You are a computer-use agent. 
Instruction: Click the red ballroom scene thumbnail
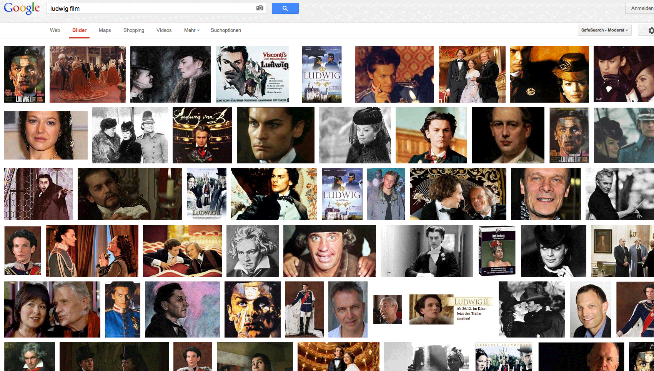(87, 74)
